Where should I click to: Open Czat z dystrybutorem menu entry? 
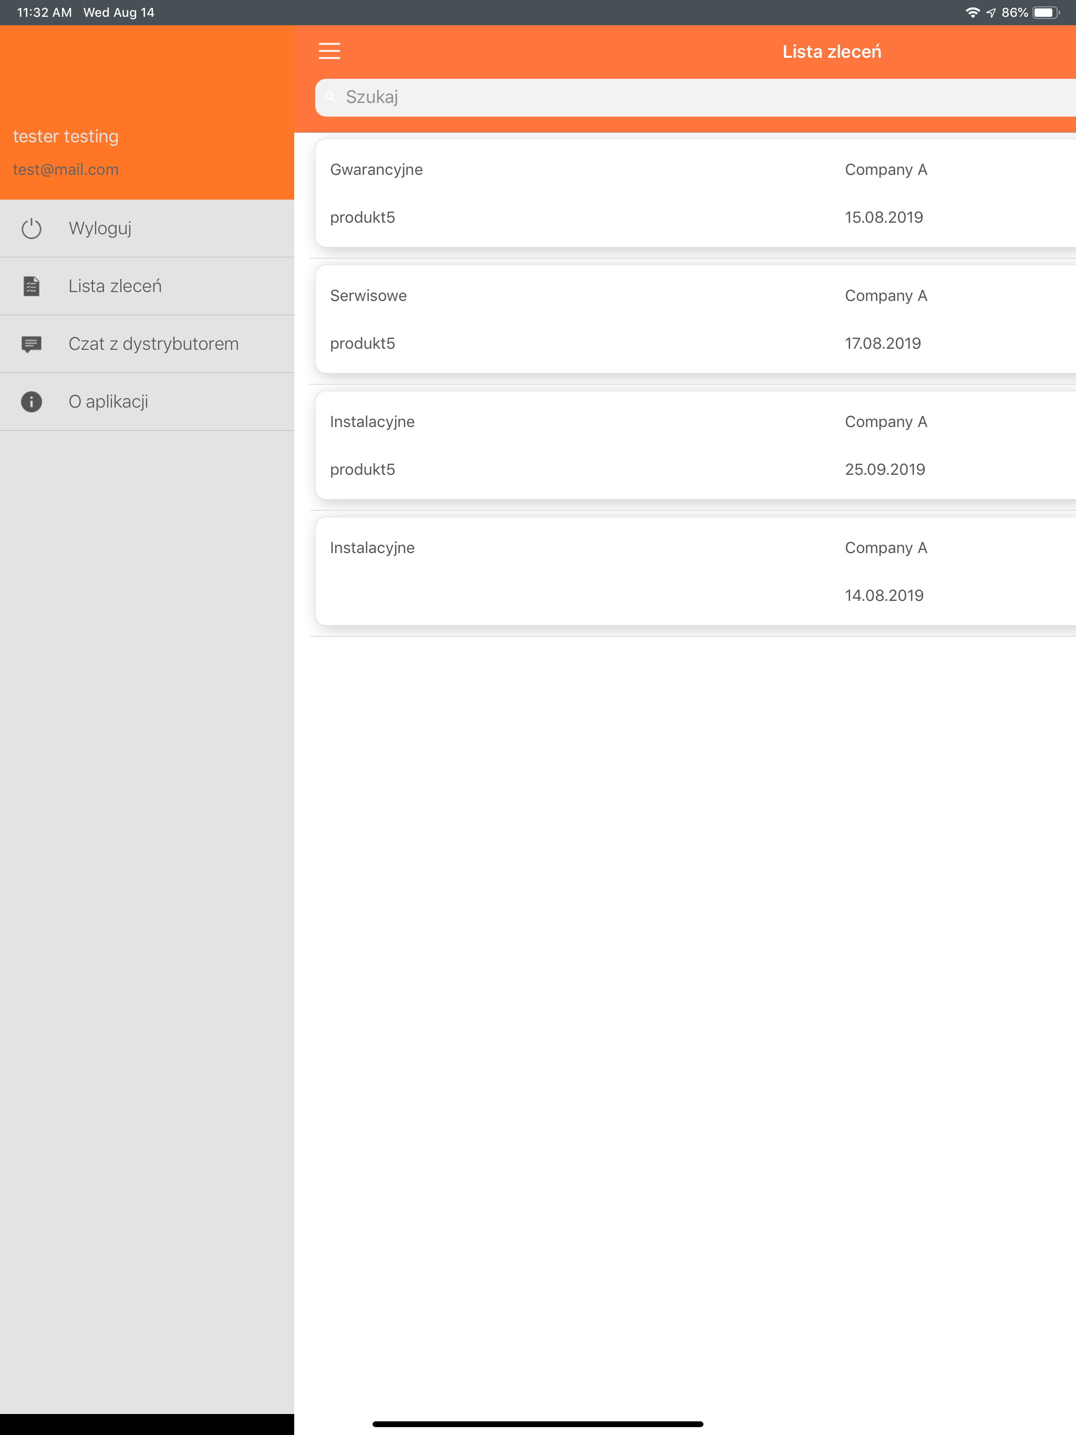pos(147,344)
